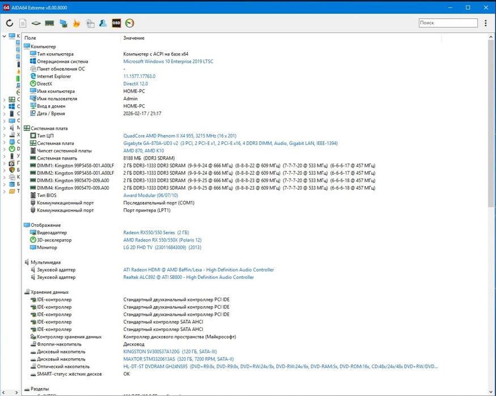Click the AIDA64 red 64 title bar icon
Viewport: 496px width, 396px height.
6,7
